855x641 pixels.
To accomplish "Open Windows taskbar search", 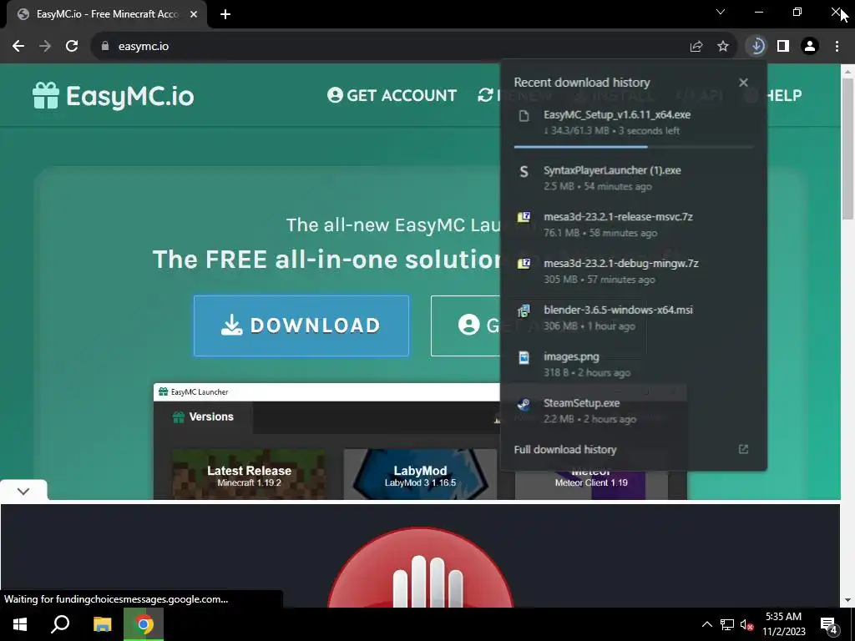I will [60, 624].
